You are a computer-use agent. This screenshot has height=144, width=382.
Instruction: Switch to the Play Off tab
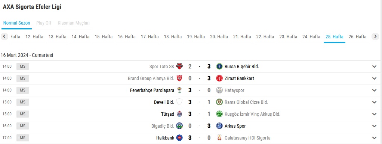click(x=44, y=23)
